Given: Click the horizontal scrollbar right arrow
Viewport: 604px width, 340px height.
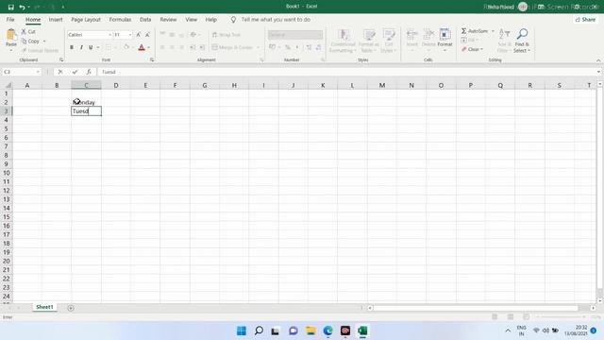Looking at the screenshot, I should tap(593, 308).
